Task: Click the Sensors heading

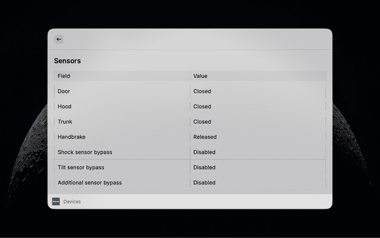Action: [67, 61]
